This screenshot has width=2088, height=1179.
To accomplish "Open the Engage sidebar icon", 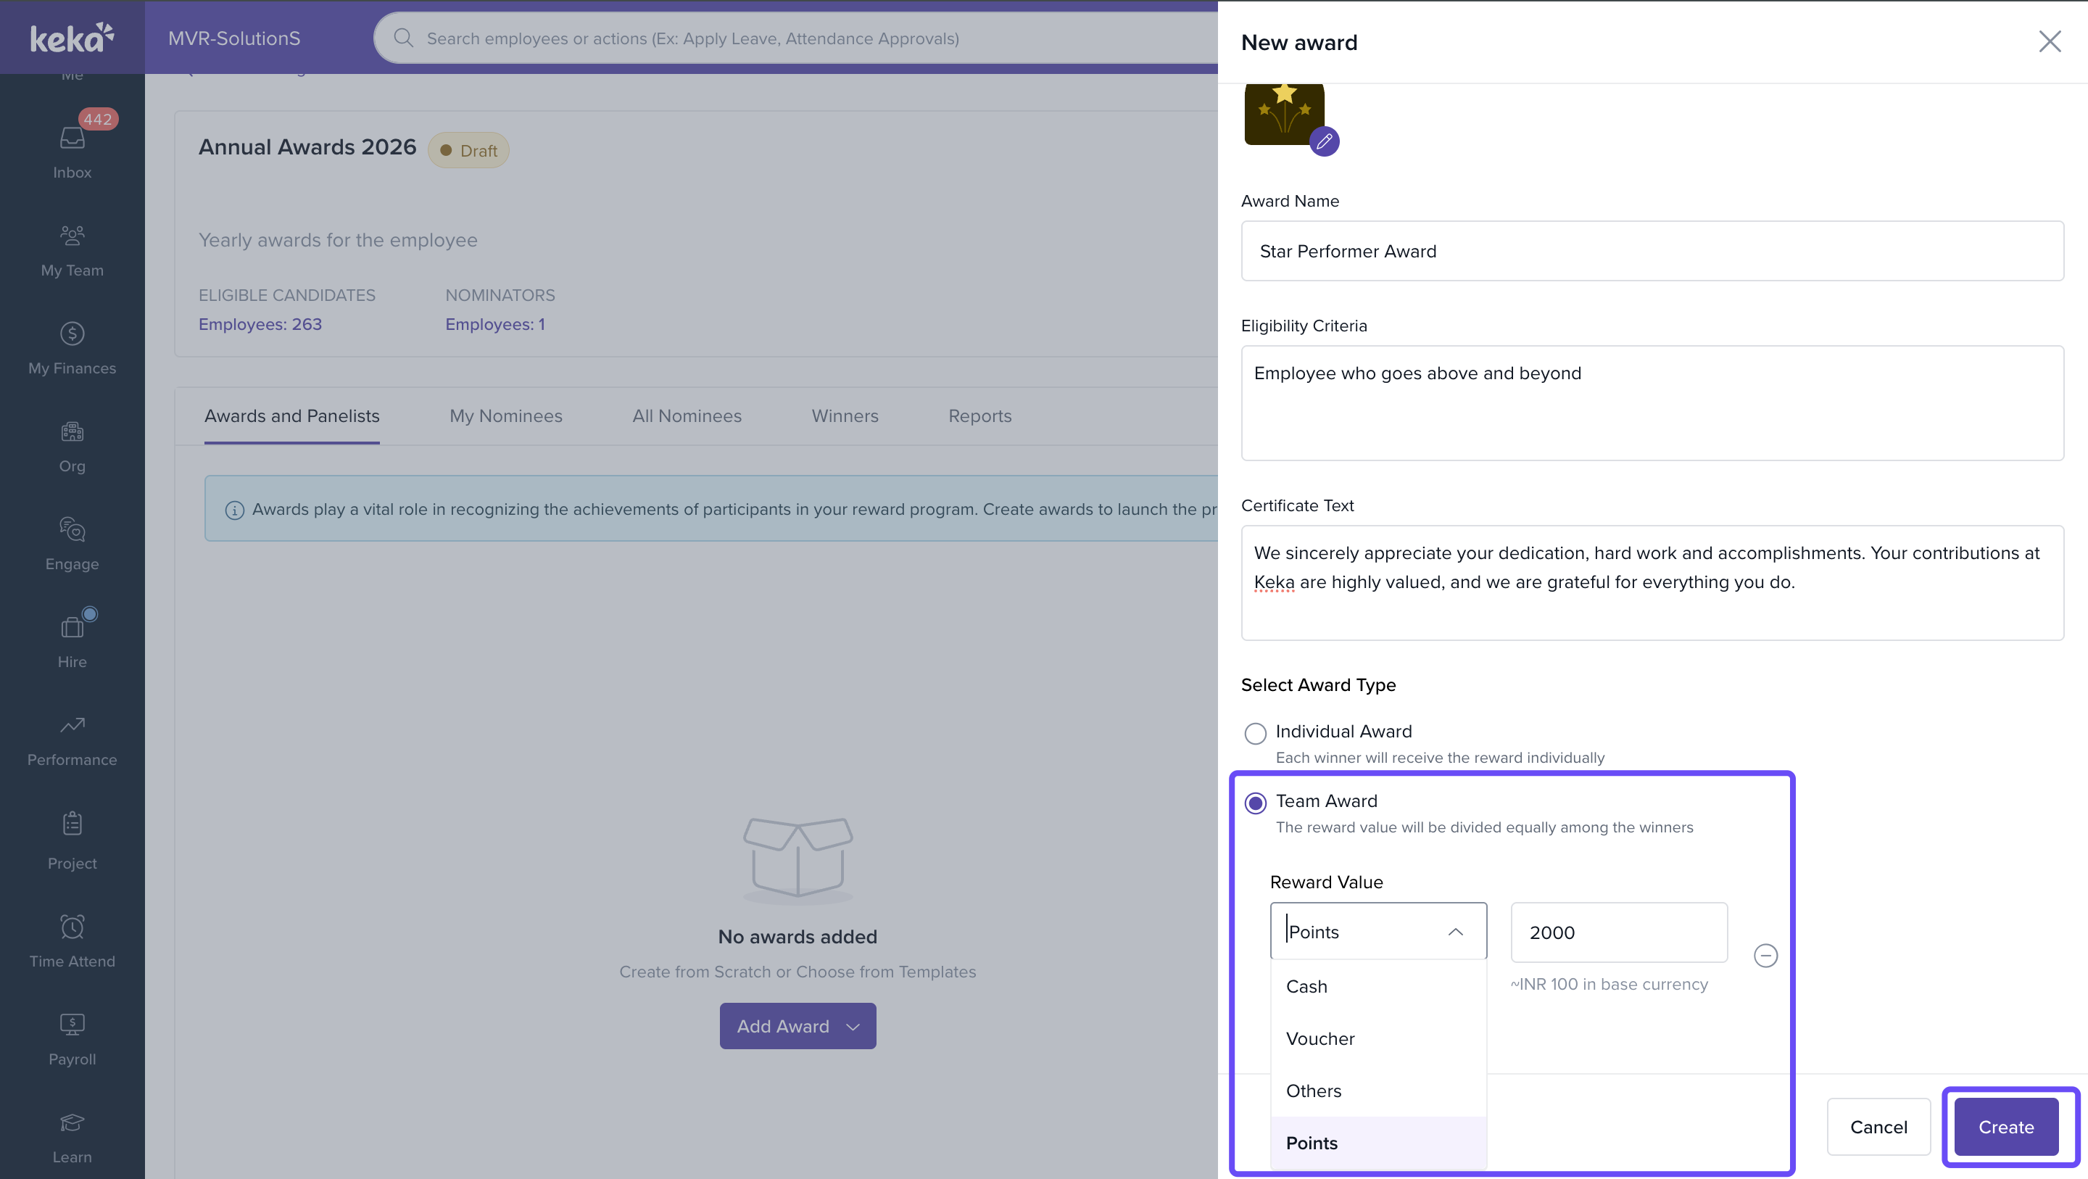I will click(x=72, y=542).
